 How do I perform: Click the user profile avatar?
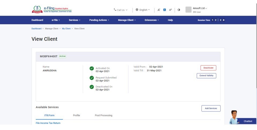pyautogui.click(x=188, y=10)
